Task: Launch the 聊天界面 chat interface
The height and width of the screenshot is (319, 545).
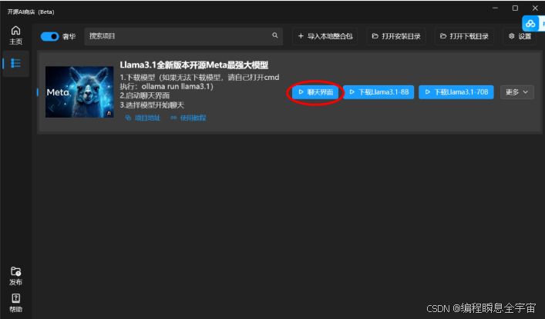Action: 315,92
